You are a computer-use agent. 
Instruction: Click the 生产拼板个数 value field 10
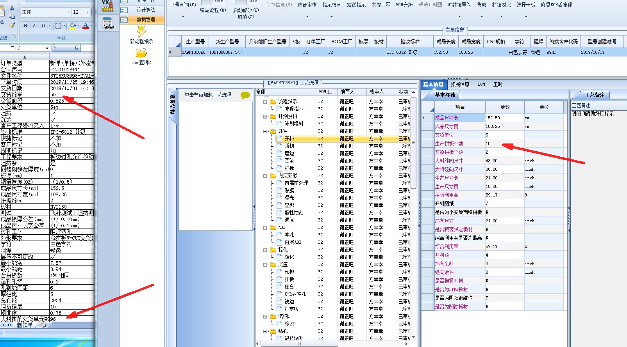[504, 143]
